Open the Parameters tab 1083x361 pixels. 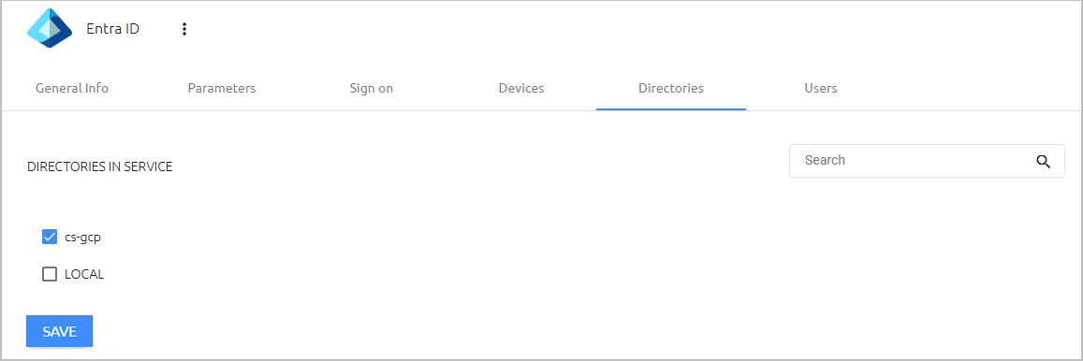tap(222, 88)
